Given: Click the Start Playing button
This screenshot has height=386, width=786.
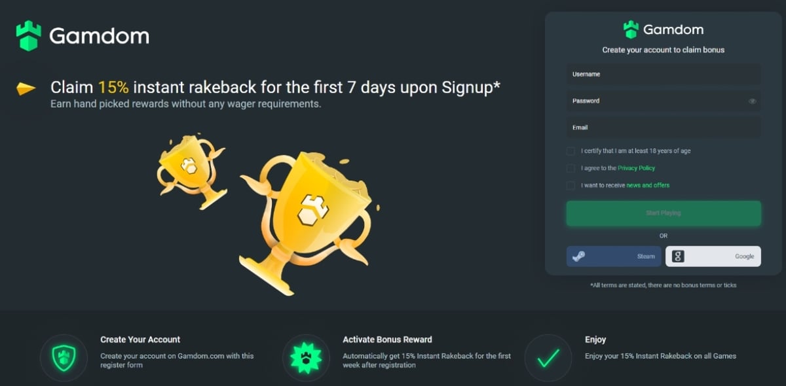Looking at the screenshot, I should pos(664,213).
